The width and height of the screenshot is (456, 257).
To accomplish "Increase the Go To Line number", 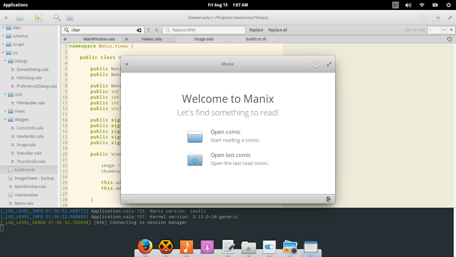I will point(451,30).
